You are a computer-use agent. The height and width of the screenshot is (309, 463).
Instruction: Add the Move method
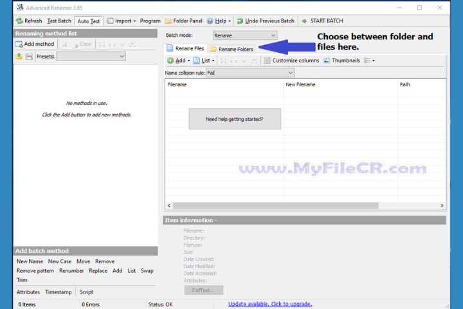point(83,261)
